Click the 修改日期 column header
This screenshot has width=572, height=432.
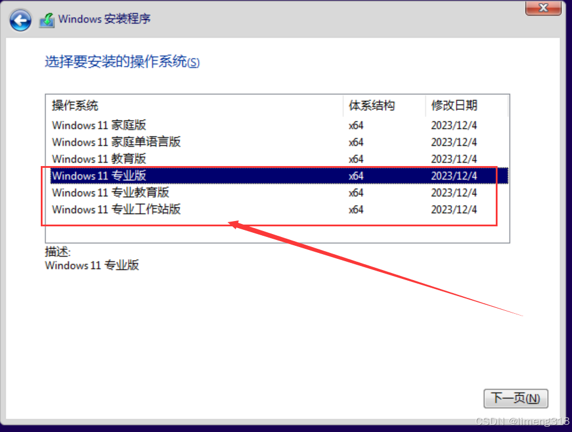467,105
